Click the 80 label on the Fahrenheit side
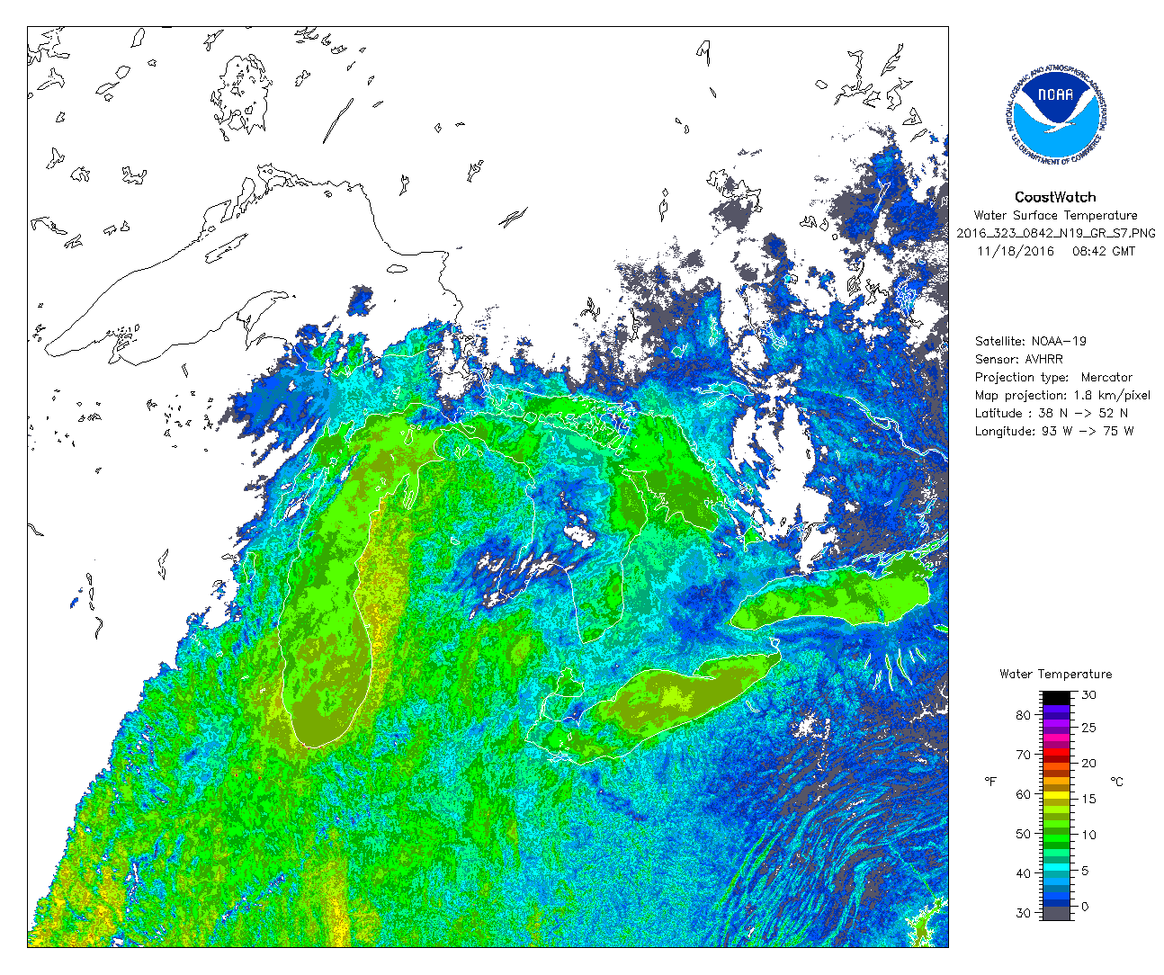This screenshot has width=1164, height=975. 1024,715
